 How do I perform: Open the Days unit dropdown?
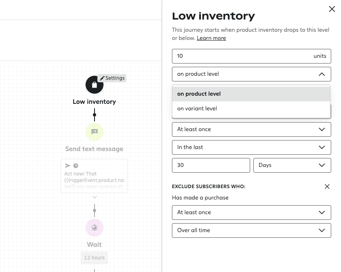click(292, 165)
